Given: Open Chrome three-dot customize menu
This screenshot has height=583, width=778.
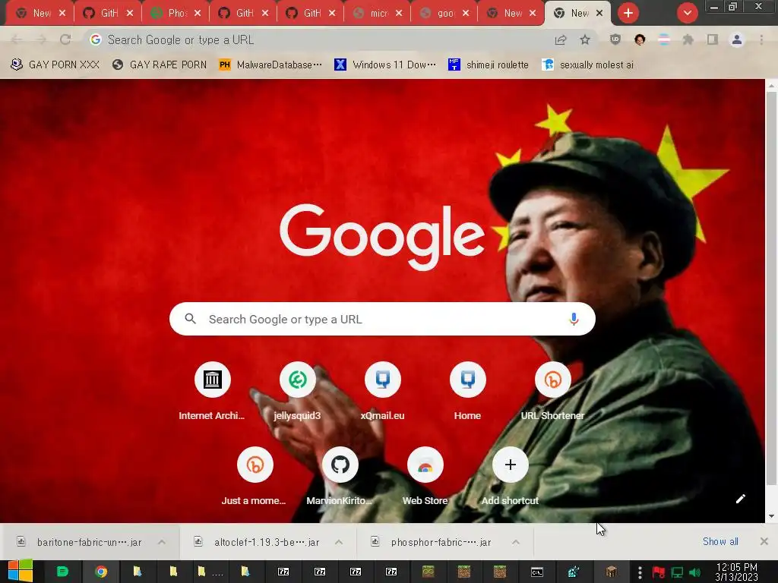Looking at the screenshot, I should pos(761,39).
